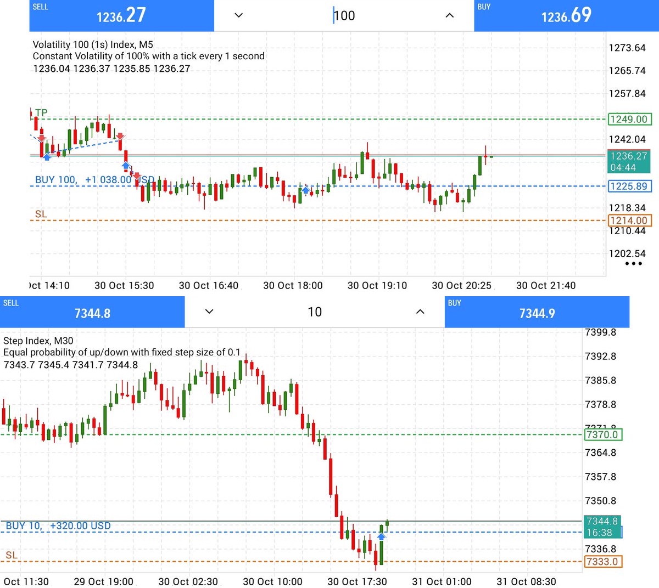Tap the SELL 1236.27 button
659x588 pixels.
coord(122,15)
